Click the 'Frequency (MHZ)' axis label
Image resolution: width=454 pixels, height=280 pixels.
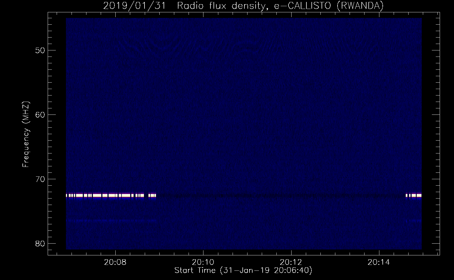click(26, 134)
